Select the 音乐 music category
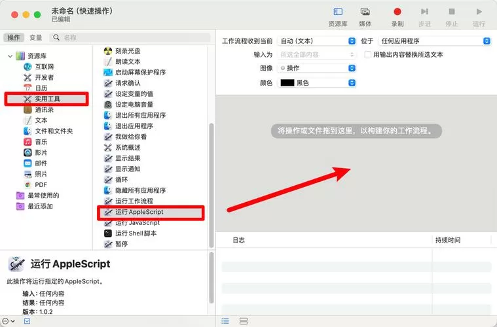The height and width of the screenshot is (327, 497). point(35,142)
